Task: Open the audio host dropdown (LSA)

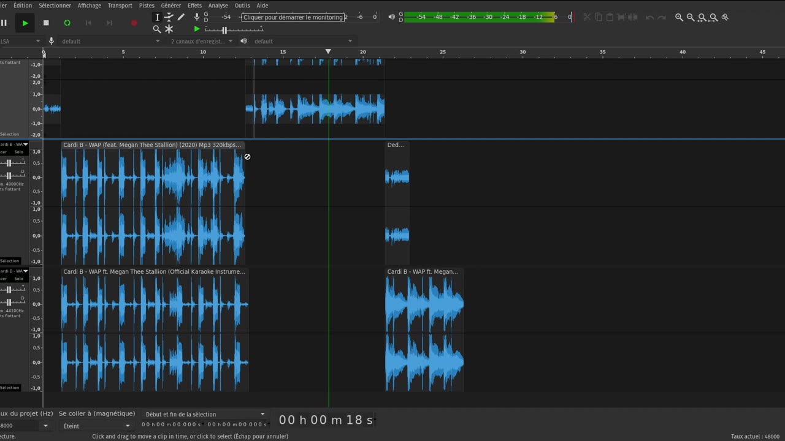Action: 20,41
